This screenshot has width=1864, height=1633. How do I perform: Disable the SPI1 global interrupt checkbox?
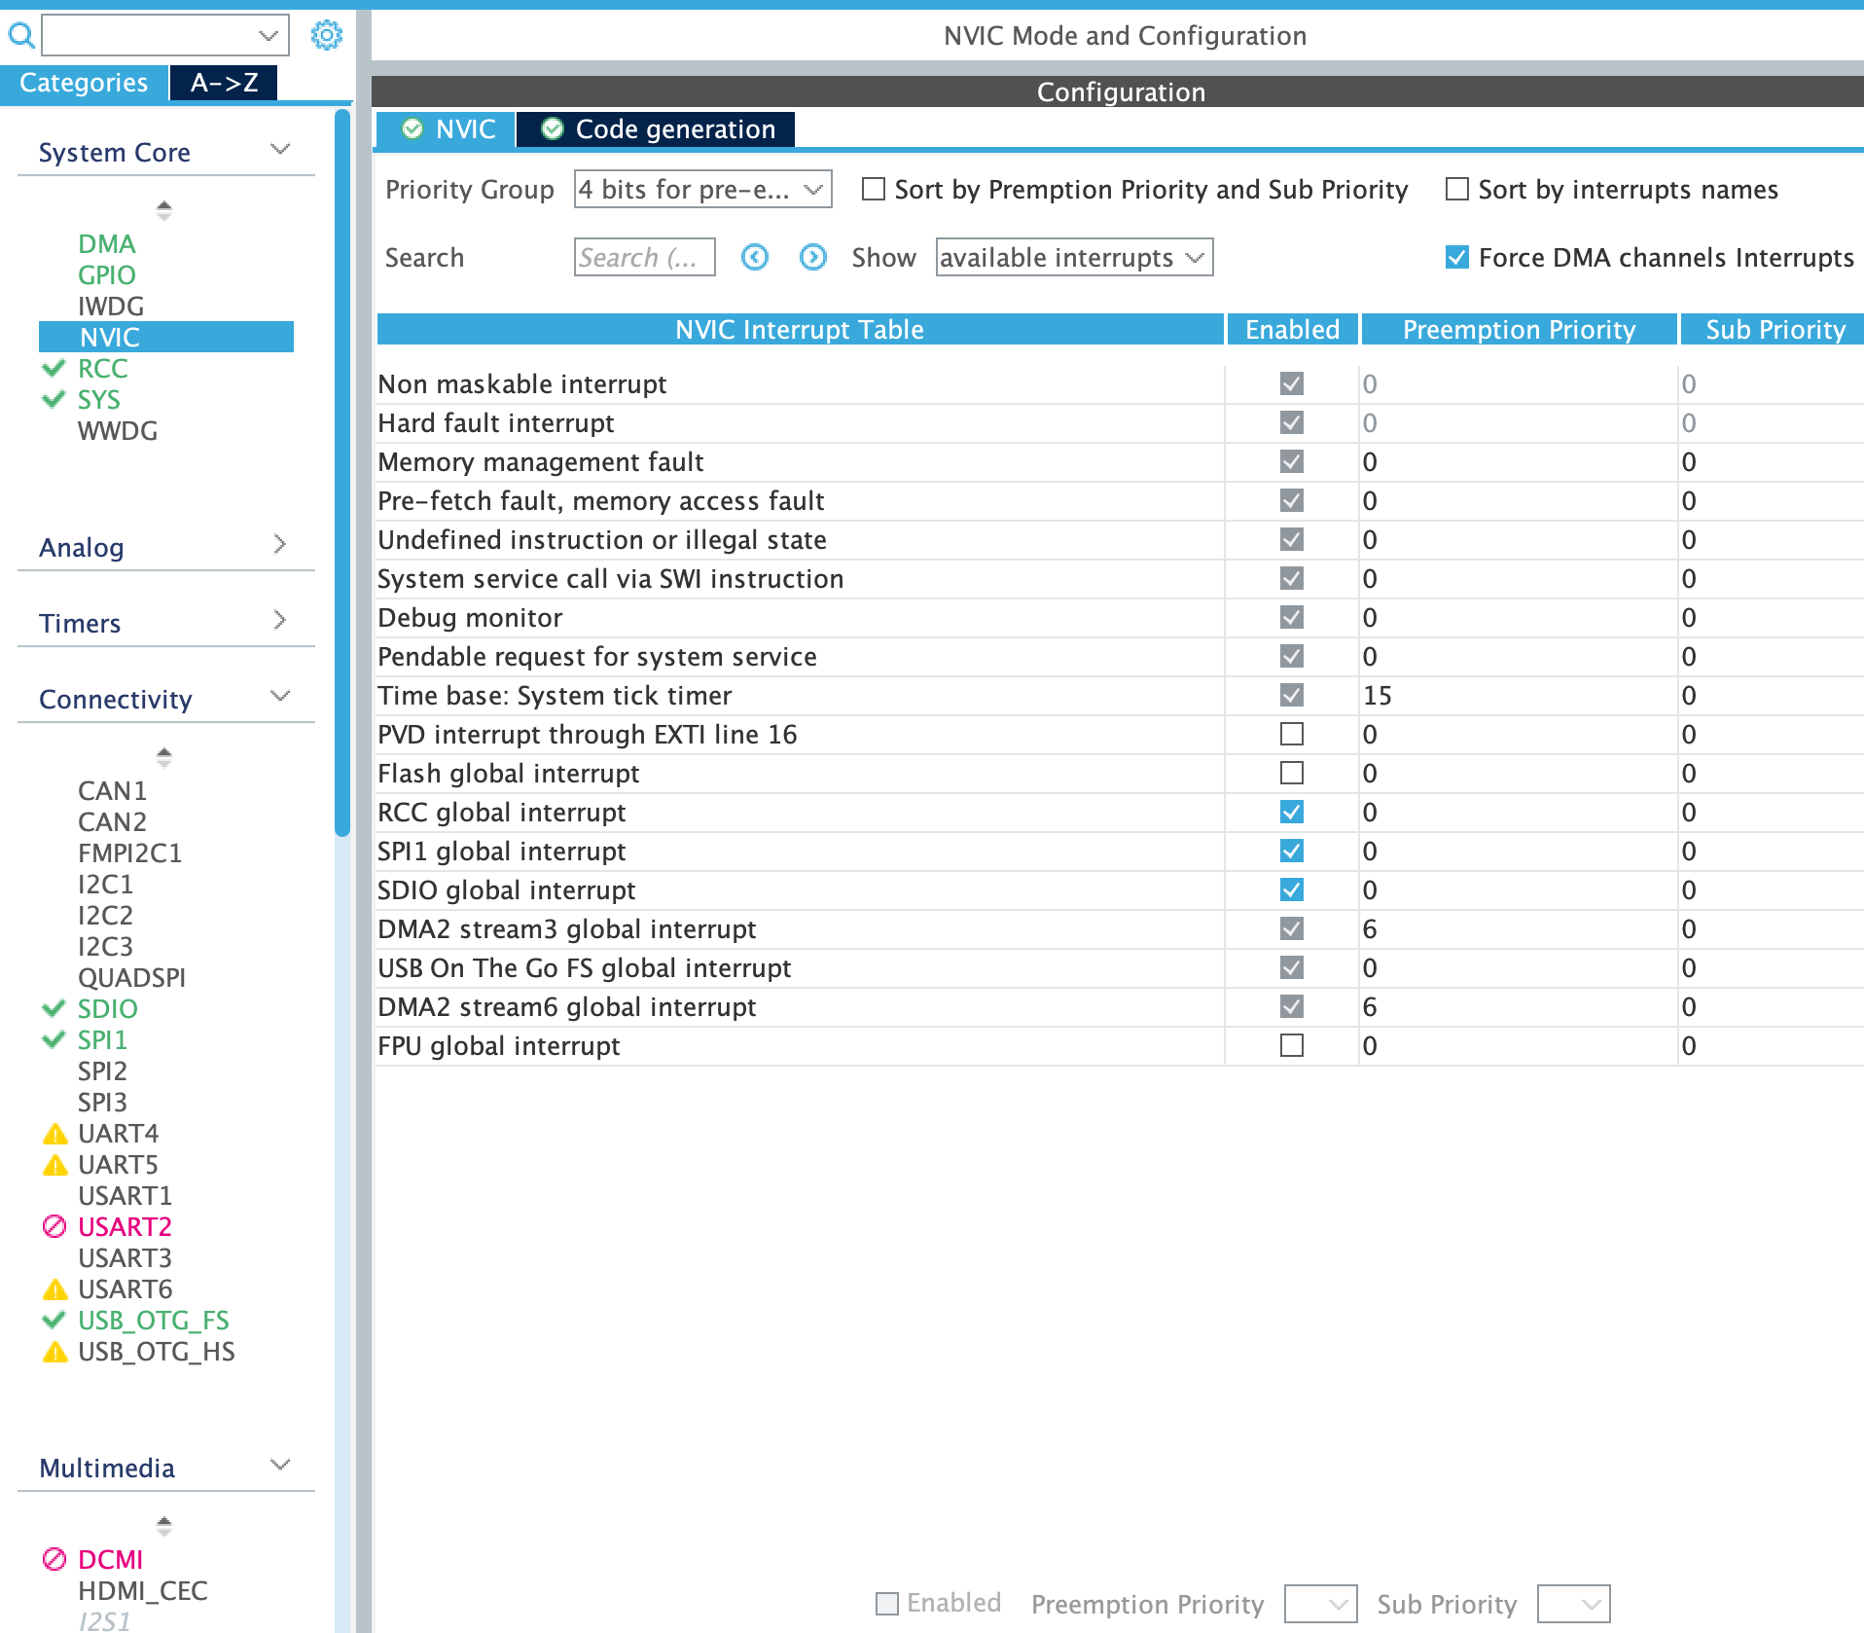click(x=1292, y=851)
